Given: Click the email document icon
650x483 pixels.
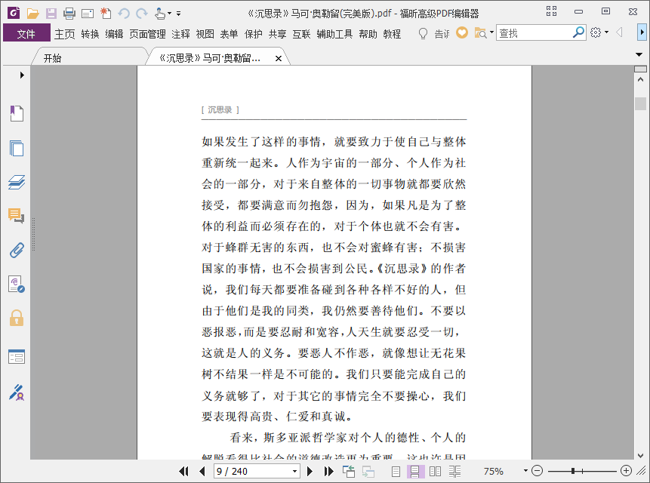Looking at the screenshot, I should (x=88, y=14).
